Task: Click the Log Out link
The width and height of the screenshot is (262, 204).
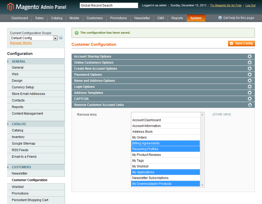Action: 250,5
